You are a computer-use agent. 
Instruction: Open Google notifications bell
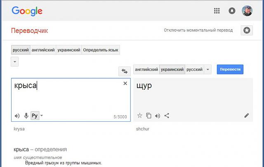232,11
